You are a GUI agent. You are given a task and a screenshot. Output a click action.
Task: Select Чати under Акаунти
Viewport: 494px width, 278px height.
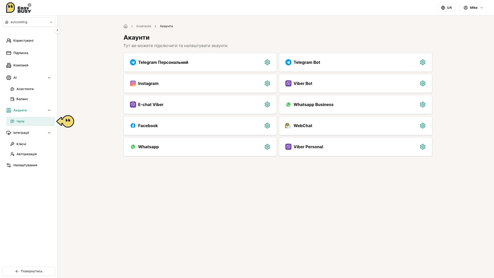coord(31,121)
